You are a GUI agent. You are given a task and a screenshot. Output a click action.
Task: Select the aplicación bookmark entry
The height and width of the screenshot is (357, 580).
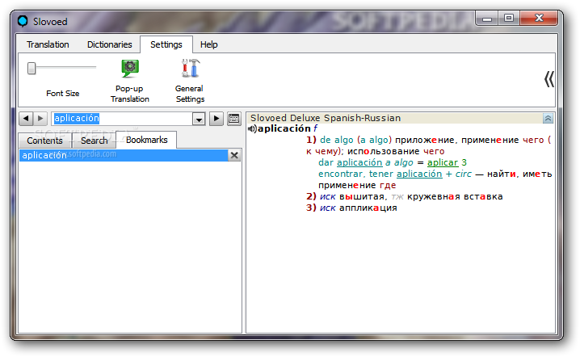(123, 155)
